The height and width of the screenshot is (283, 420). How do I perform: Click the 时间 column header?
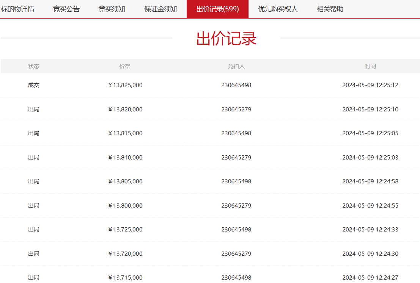pos(370,66)
